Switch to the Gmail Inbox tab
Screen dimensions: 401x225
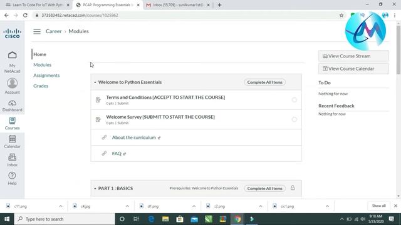point(177,5)
